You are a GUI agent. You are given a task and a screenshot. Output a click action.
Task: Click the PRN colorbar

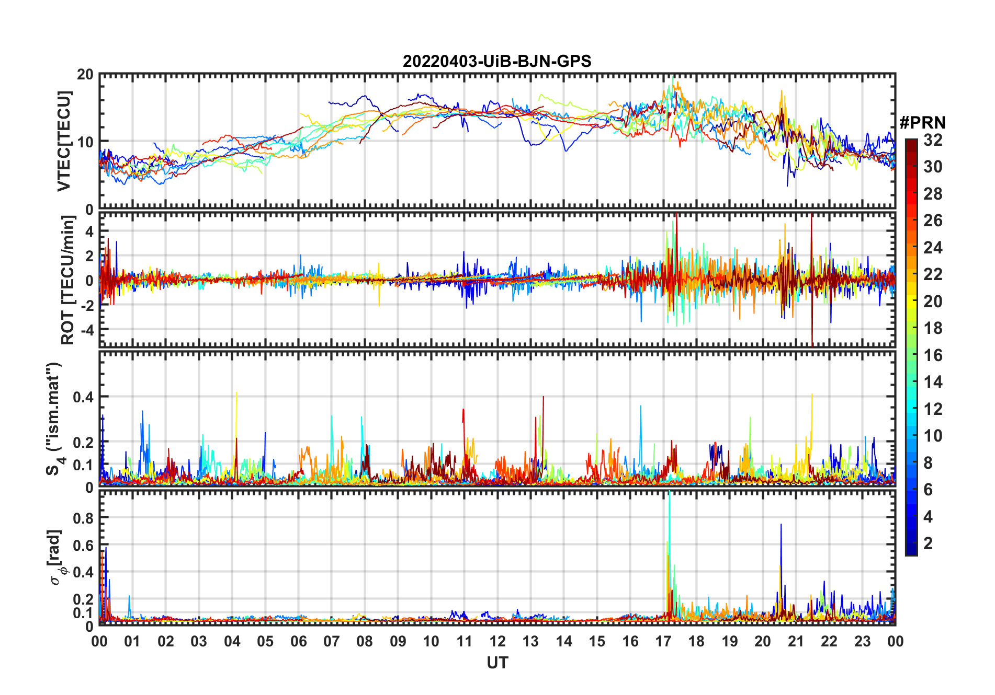pyautogui.click(x=911, y=347)
